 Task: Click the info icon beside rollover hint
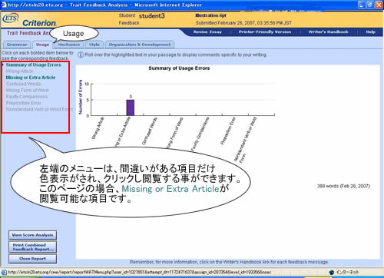(x=81, y=55)
